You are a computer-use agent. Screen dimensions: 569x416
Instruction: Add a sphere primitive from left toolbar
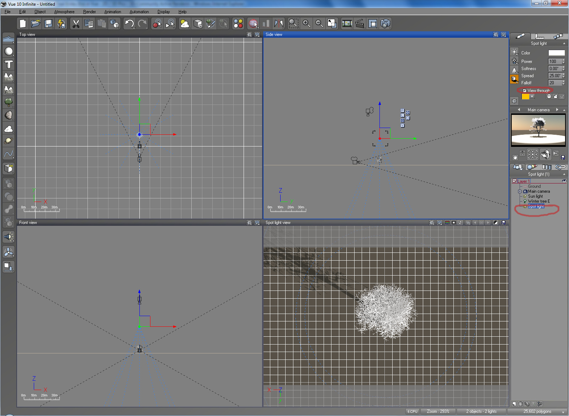tap(9, 52)
